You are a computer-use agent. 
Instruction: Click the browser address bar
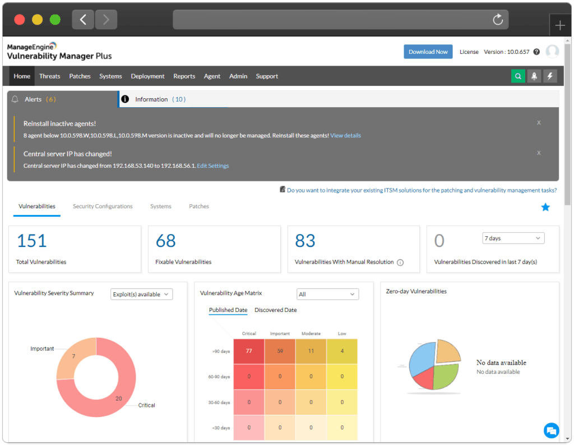tap(340, 20)
